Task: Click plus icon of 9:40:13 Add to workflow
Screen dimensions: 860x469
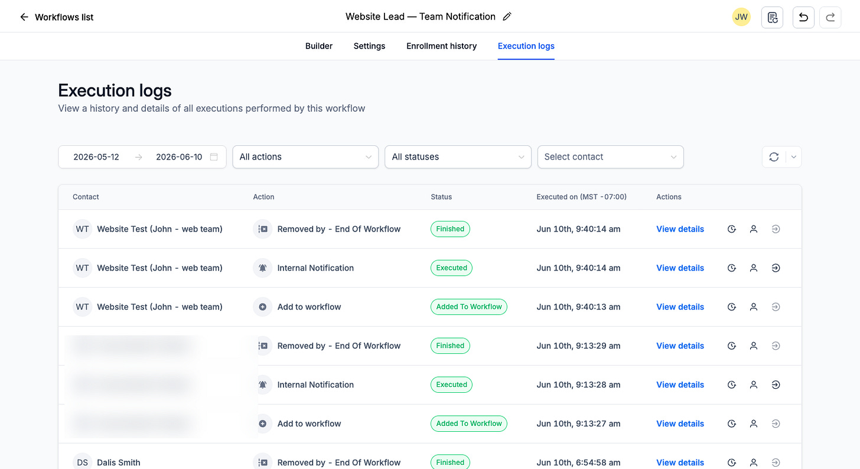Action: 263,307
